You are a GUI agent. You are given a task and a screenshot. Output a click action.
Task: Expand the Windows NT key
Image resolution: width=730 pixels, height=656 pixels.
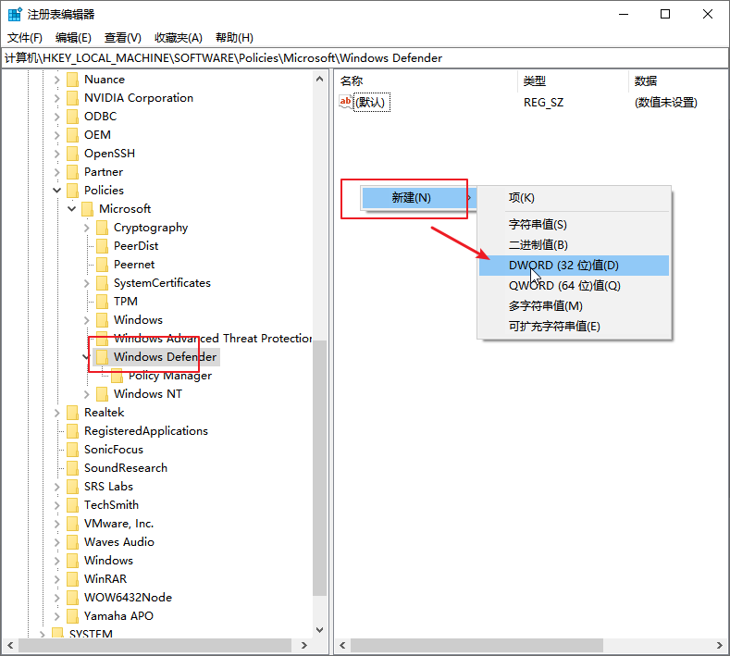coord(87,394)
